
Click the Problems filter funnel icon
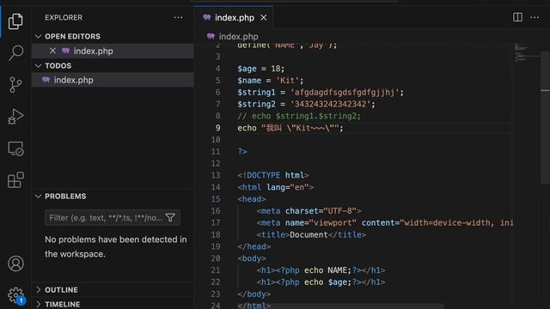pos(170,217)
